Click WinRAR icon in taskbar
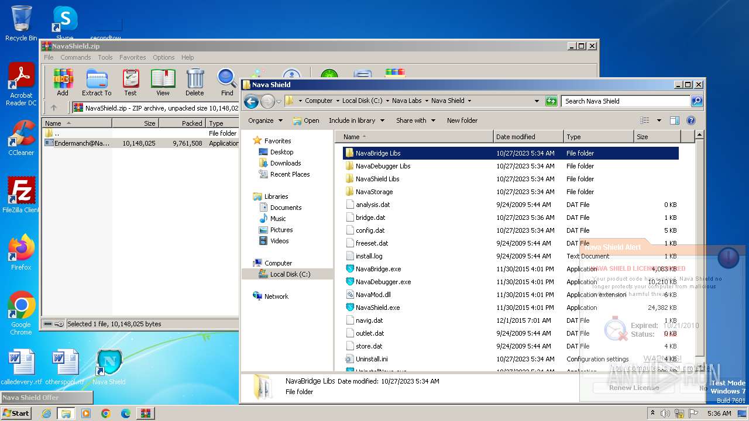The height and width of the screenshot is (421, 749). (146, 413)
